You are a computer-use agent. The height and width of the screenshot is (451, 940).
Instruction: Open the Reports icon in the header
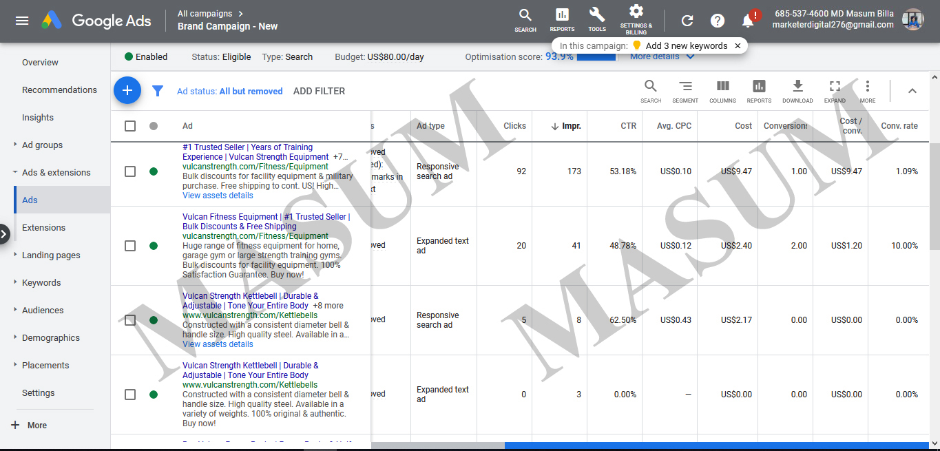562,20
